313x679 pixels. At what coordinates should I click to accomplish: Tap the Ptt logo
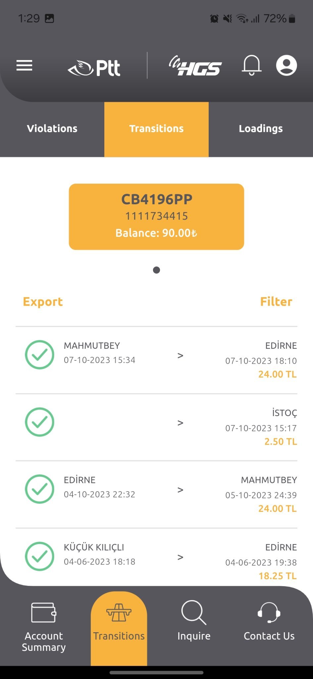tap(94, 68)
